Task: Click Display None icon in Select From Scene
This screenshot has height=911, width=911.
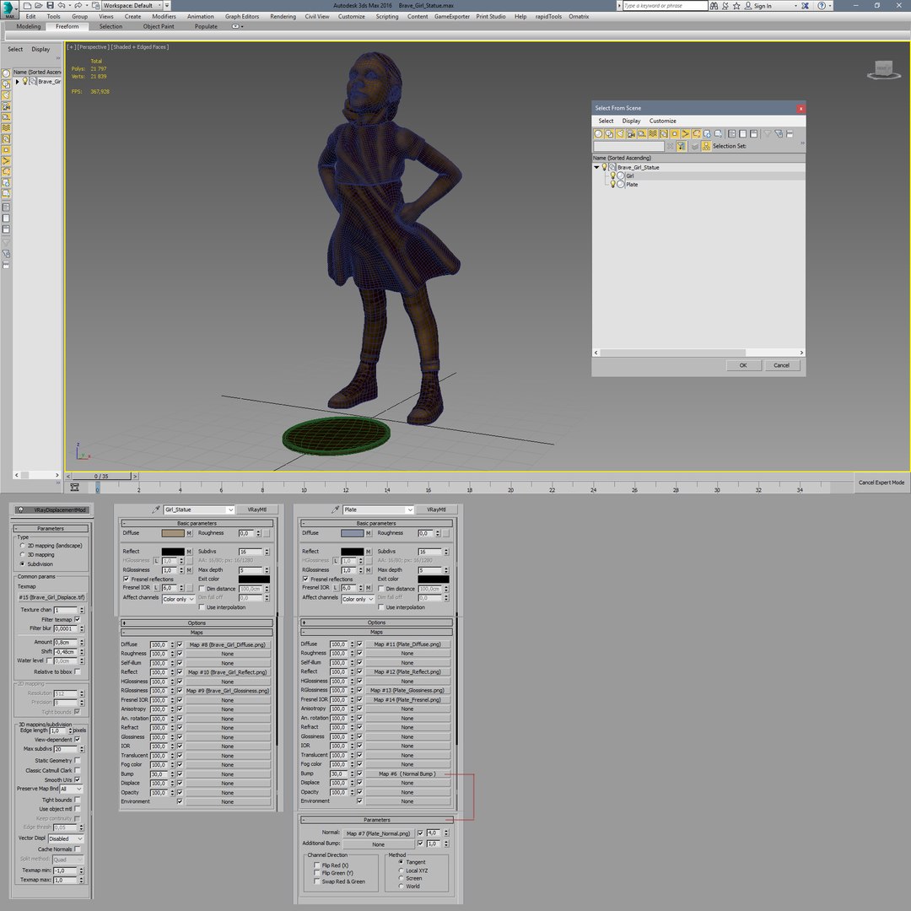Action: point(742,133)
